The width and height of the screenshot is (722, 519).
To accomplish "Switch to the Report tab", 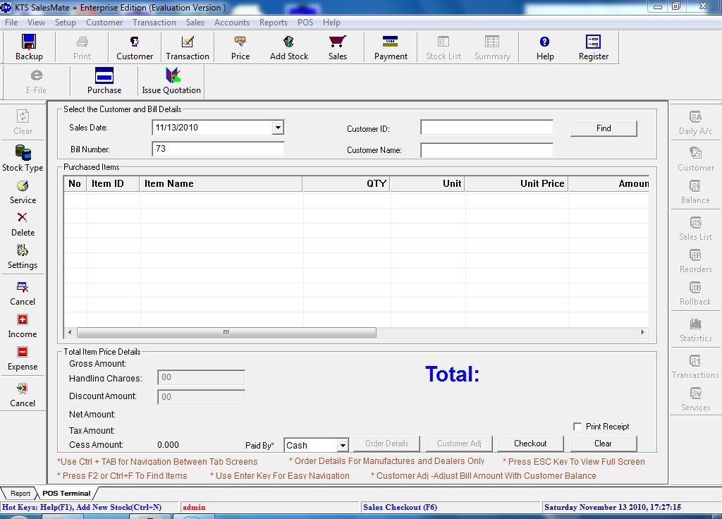I will click(20, 493).
